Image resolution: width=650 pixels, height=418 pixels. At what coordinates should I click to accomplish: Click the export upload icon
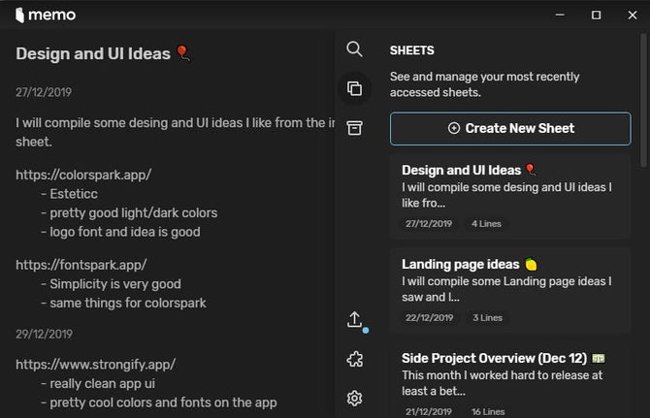tap(354, 320)
